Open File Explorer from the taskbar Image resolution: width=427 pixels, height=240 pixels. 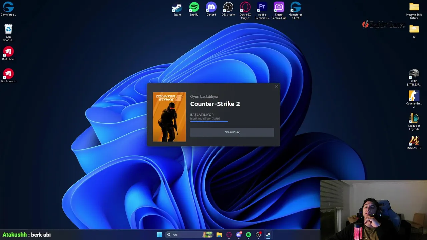[219, 235]
